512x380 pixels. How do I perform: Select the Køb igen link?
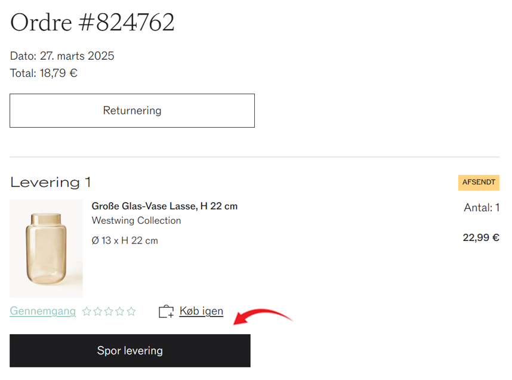tap(201, 311)
